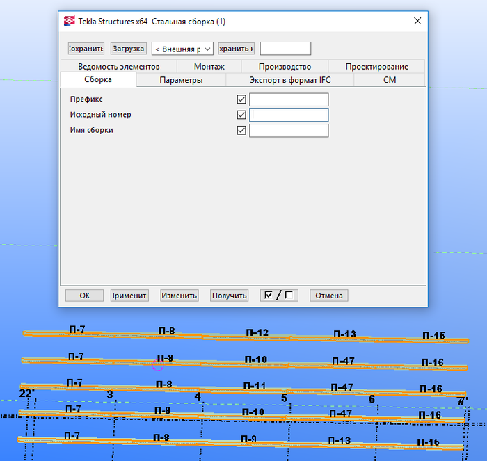The width and height of the screenshot is (487, 461).
Task: Uncheck the Имя сборки checkbox
Action: [x=241, y=130]
